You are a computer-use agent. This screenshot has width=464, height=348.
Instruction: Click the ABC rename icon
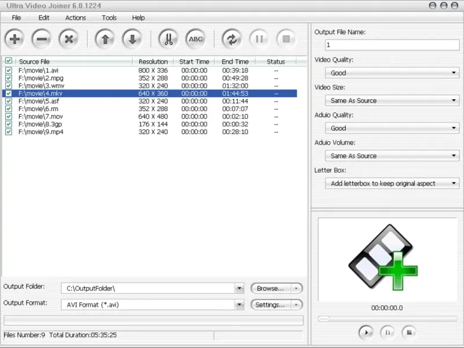pyautogui.click(x=195, y=39)
